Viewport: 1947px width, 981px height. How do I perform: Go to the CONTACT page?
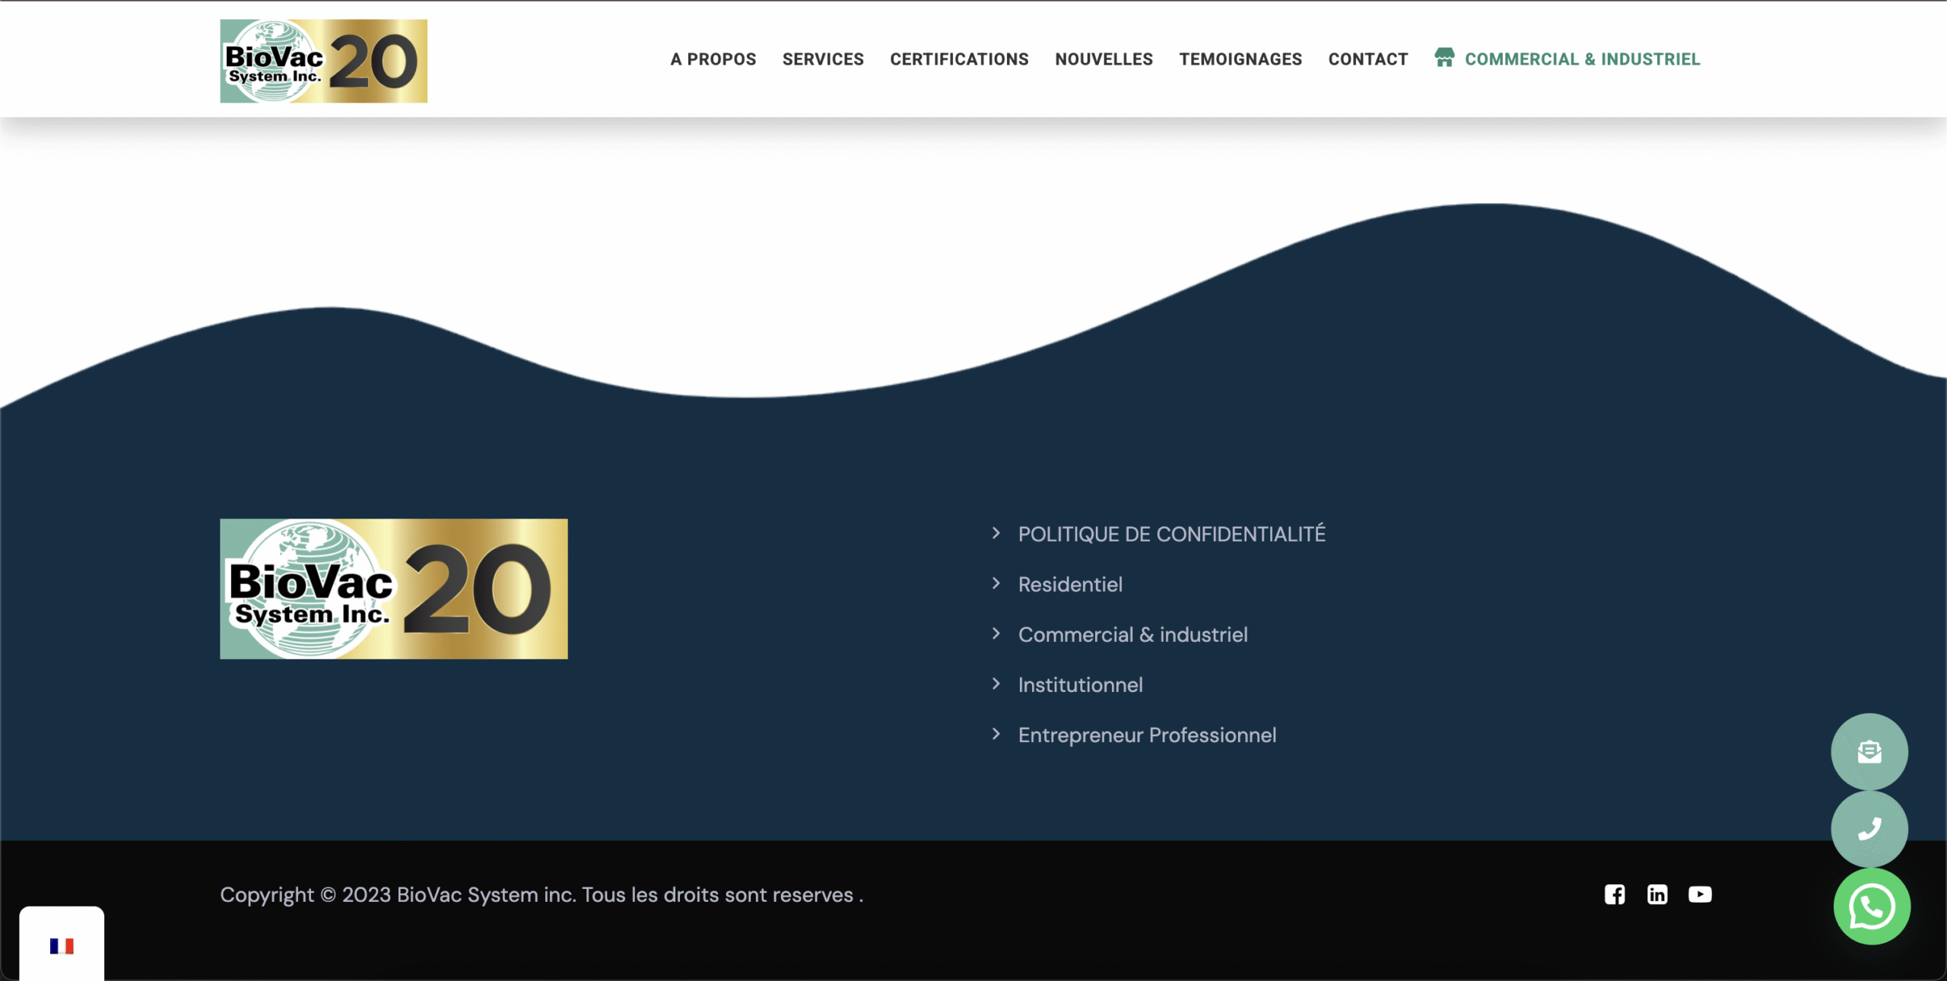[1367, 59]
